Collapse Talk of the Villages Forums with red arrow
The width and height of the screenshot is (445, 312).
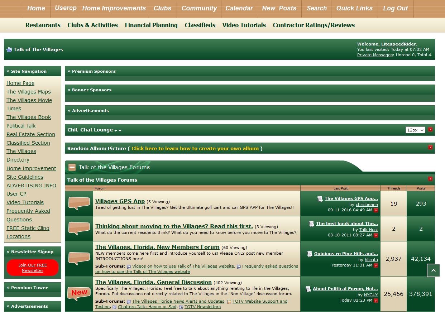pos(430,179)
